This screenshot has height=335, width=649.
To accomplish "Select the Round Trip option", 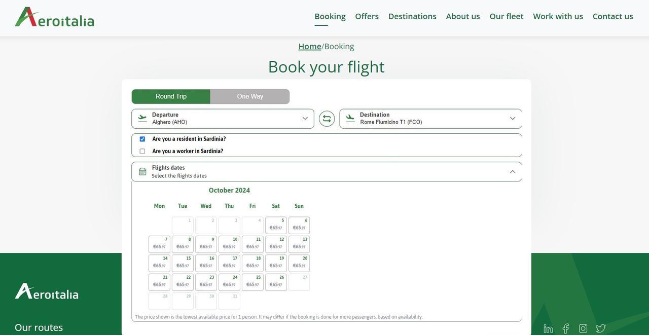I will 171,97.
